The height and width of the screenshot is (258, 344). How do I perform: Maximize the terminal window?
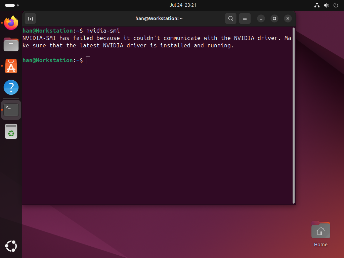[x=274, y=19]
